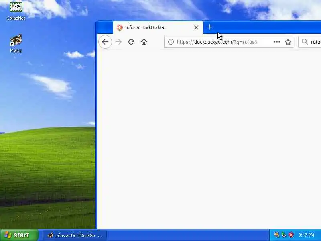This screenshot has height=241, width=321.
Task: Click the red security shield tray icon
Action: point(291,235)
